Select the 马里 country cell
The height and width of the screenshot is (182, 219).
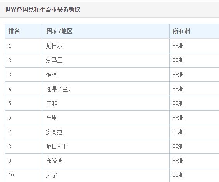106,118
